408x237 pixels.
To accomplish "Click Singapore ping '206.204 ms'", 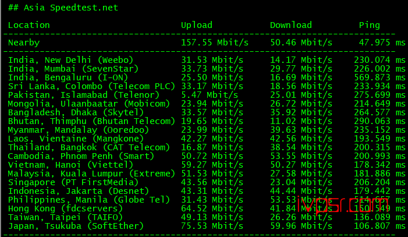I will [379, 182].
